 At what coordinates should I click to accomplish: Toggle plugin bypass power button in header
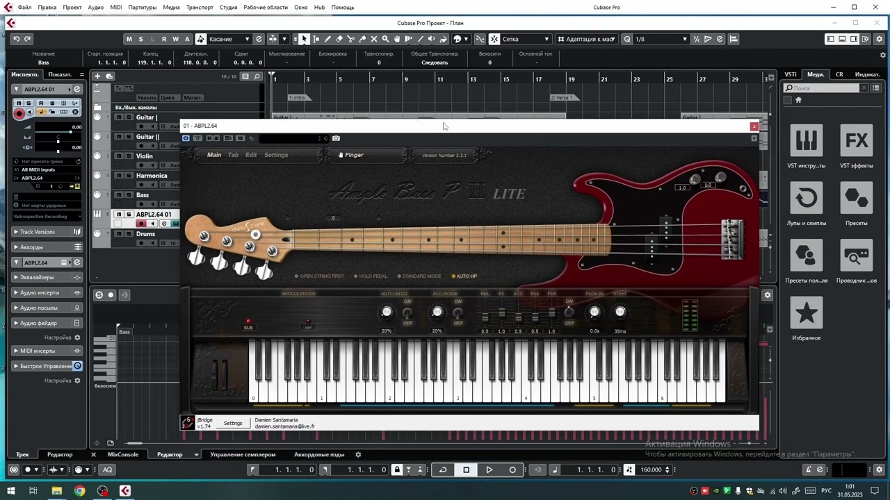pyautogui.click(x=186, y=138)
